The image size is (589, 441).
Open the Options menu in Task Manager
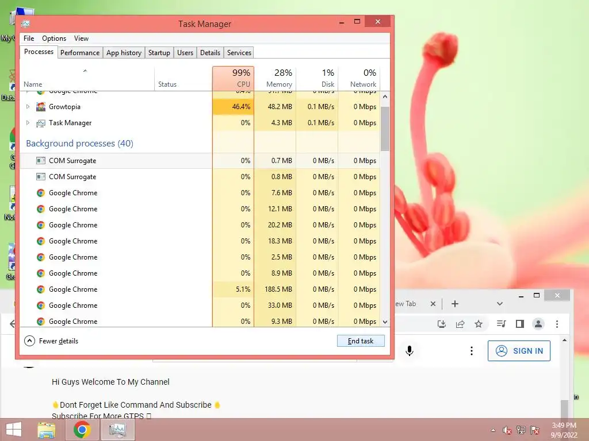click(53, 38)
